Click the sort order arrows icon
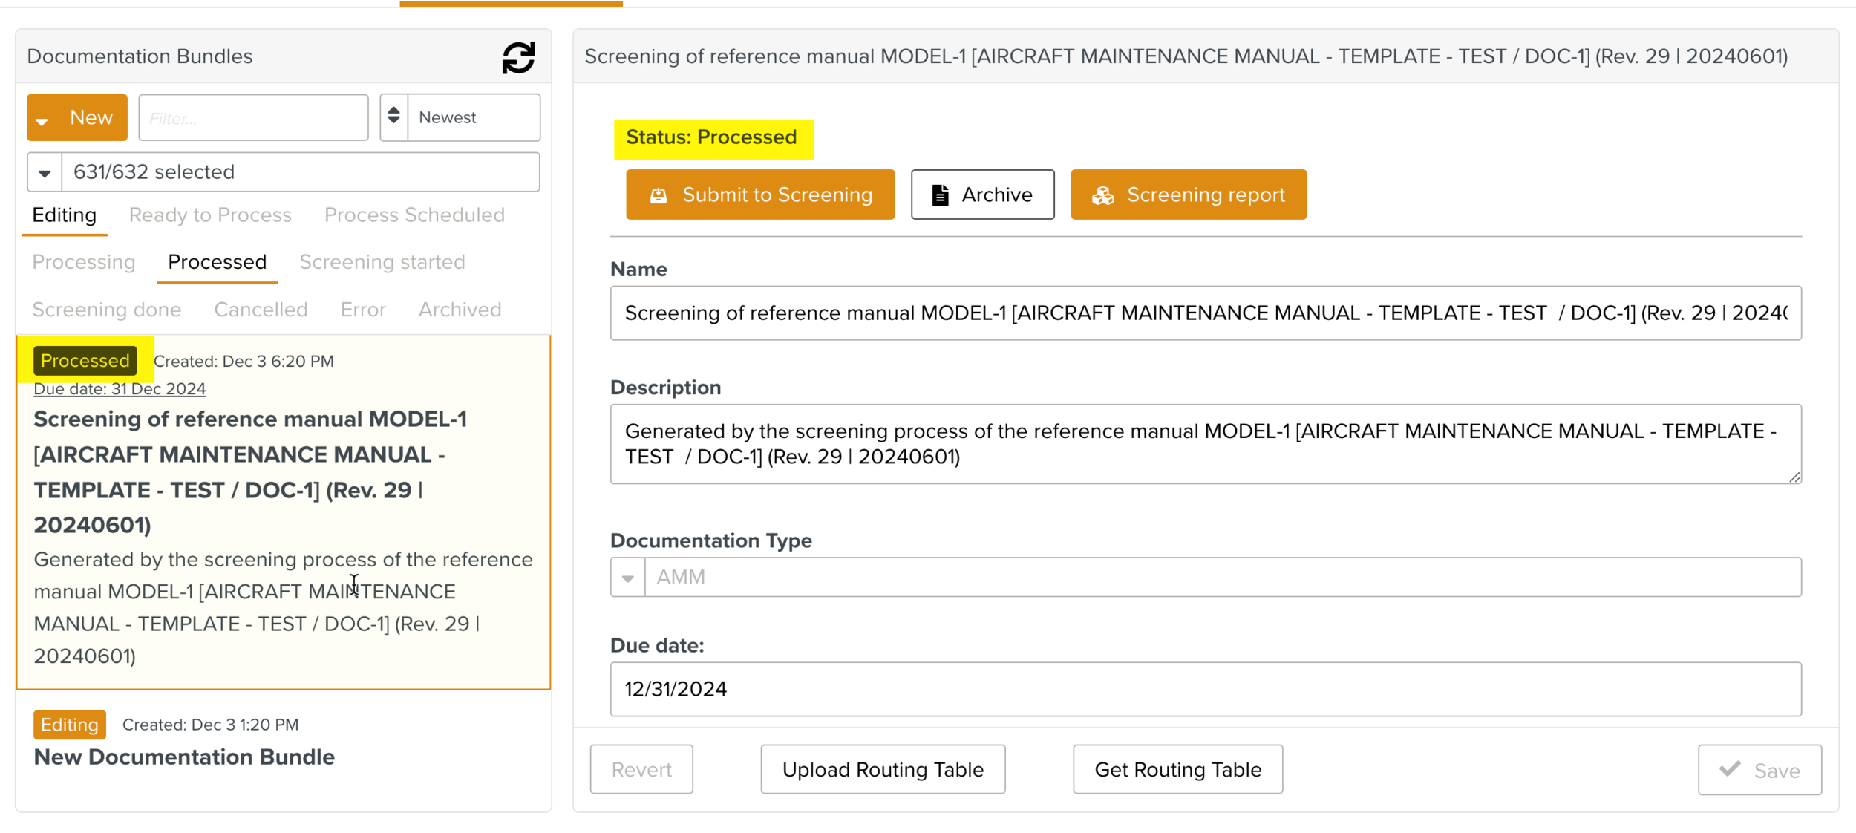The width and height of the screenshot is (1856, 833). pyautogui.click(x=394, y=117)
